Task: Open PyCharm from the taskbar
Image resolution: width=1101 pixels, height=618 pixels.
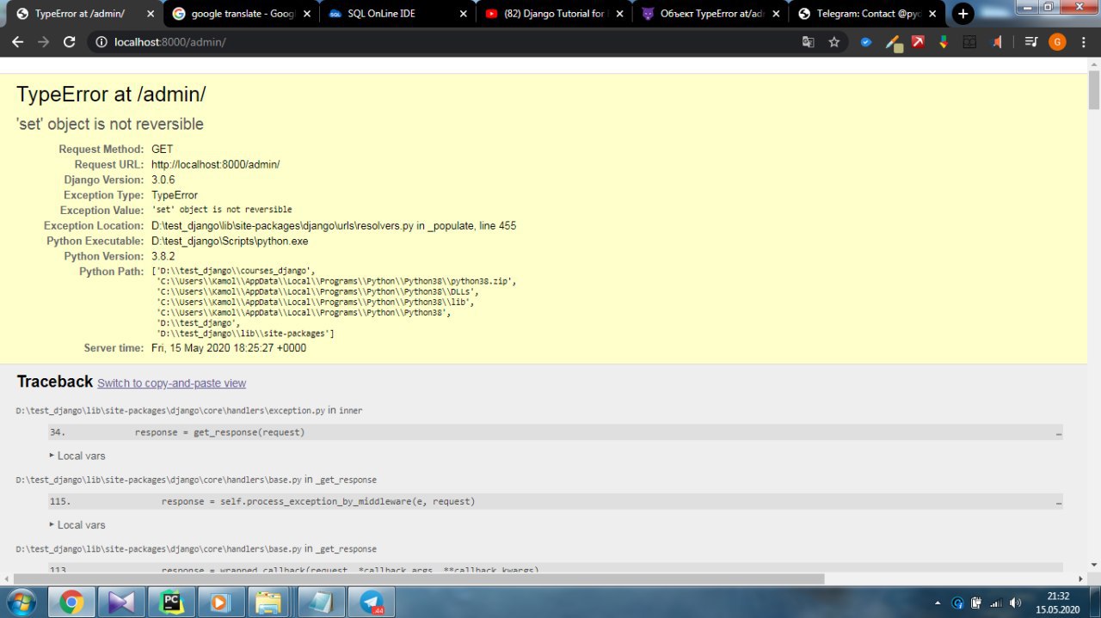Action: 171,603
